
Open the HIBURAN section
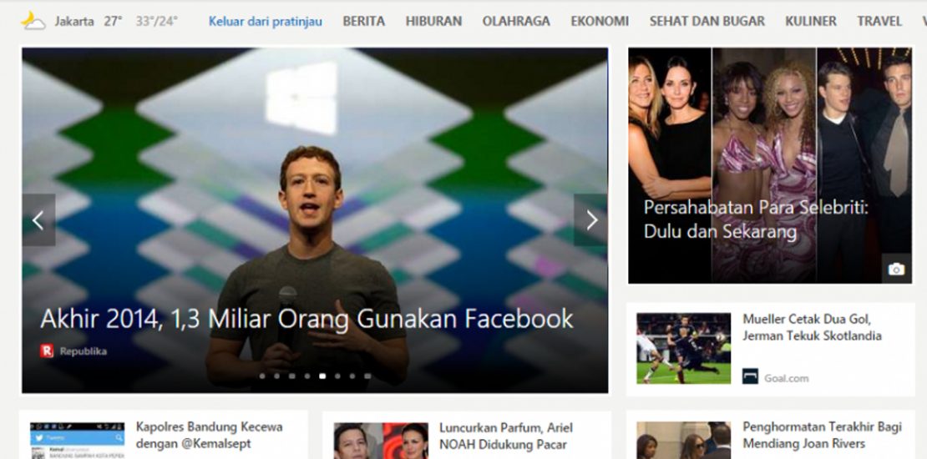coord(433,21)
